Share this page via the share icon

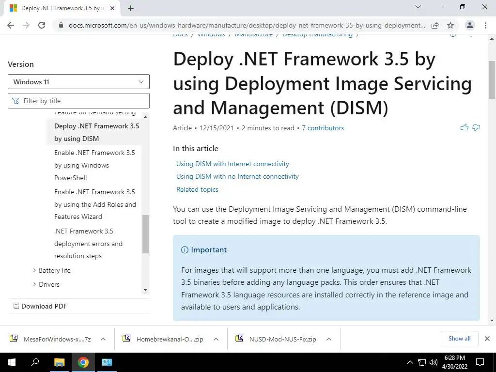[435, 25]
